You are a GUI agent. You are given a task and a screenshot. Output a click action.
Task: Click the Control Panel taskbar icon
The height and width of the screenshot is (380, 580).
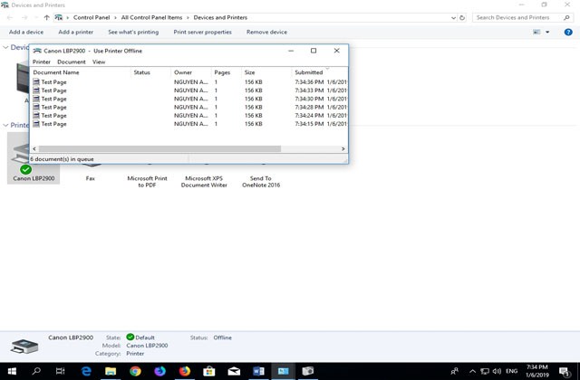(284, 371)
